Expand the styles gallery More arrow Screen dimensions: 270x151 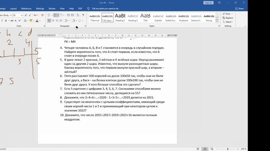[x=217, y=21]
